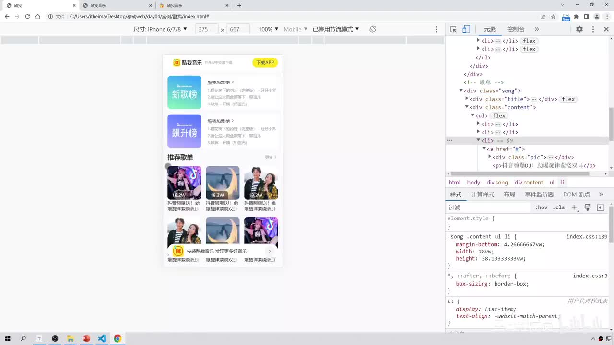Click the 过滤 styles filter field
The height and width of the screenshot is (345, 614).
point(489,207)
